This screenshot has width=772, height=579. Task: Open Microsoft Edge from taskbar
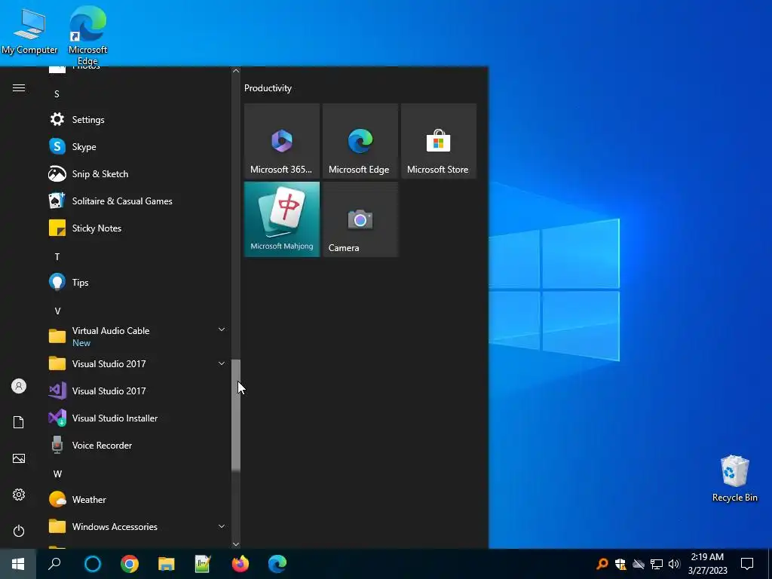tap(277, 564)
